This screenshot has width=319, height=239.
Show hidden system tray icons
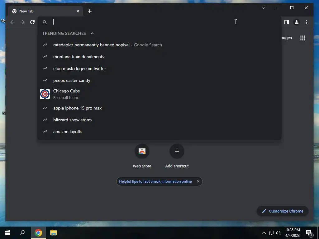pyautogui.click(x=264, y=233)
